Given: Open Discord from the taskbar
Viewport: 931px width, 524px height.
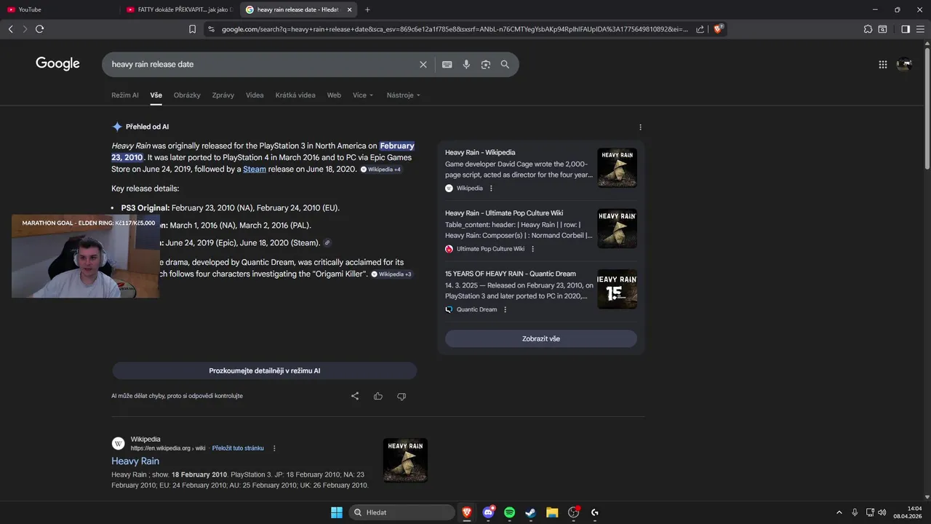Looking at the screenshot, I should [x=488, y=512].
